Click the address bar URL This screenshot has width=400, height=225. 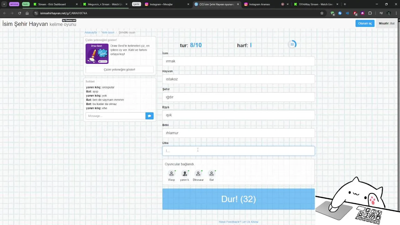(x=64, y=13)
